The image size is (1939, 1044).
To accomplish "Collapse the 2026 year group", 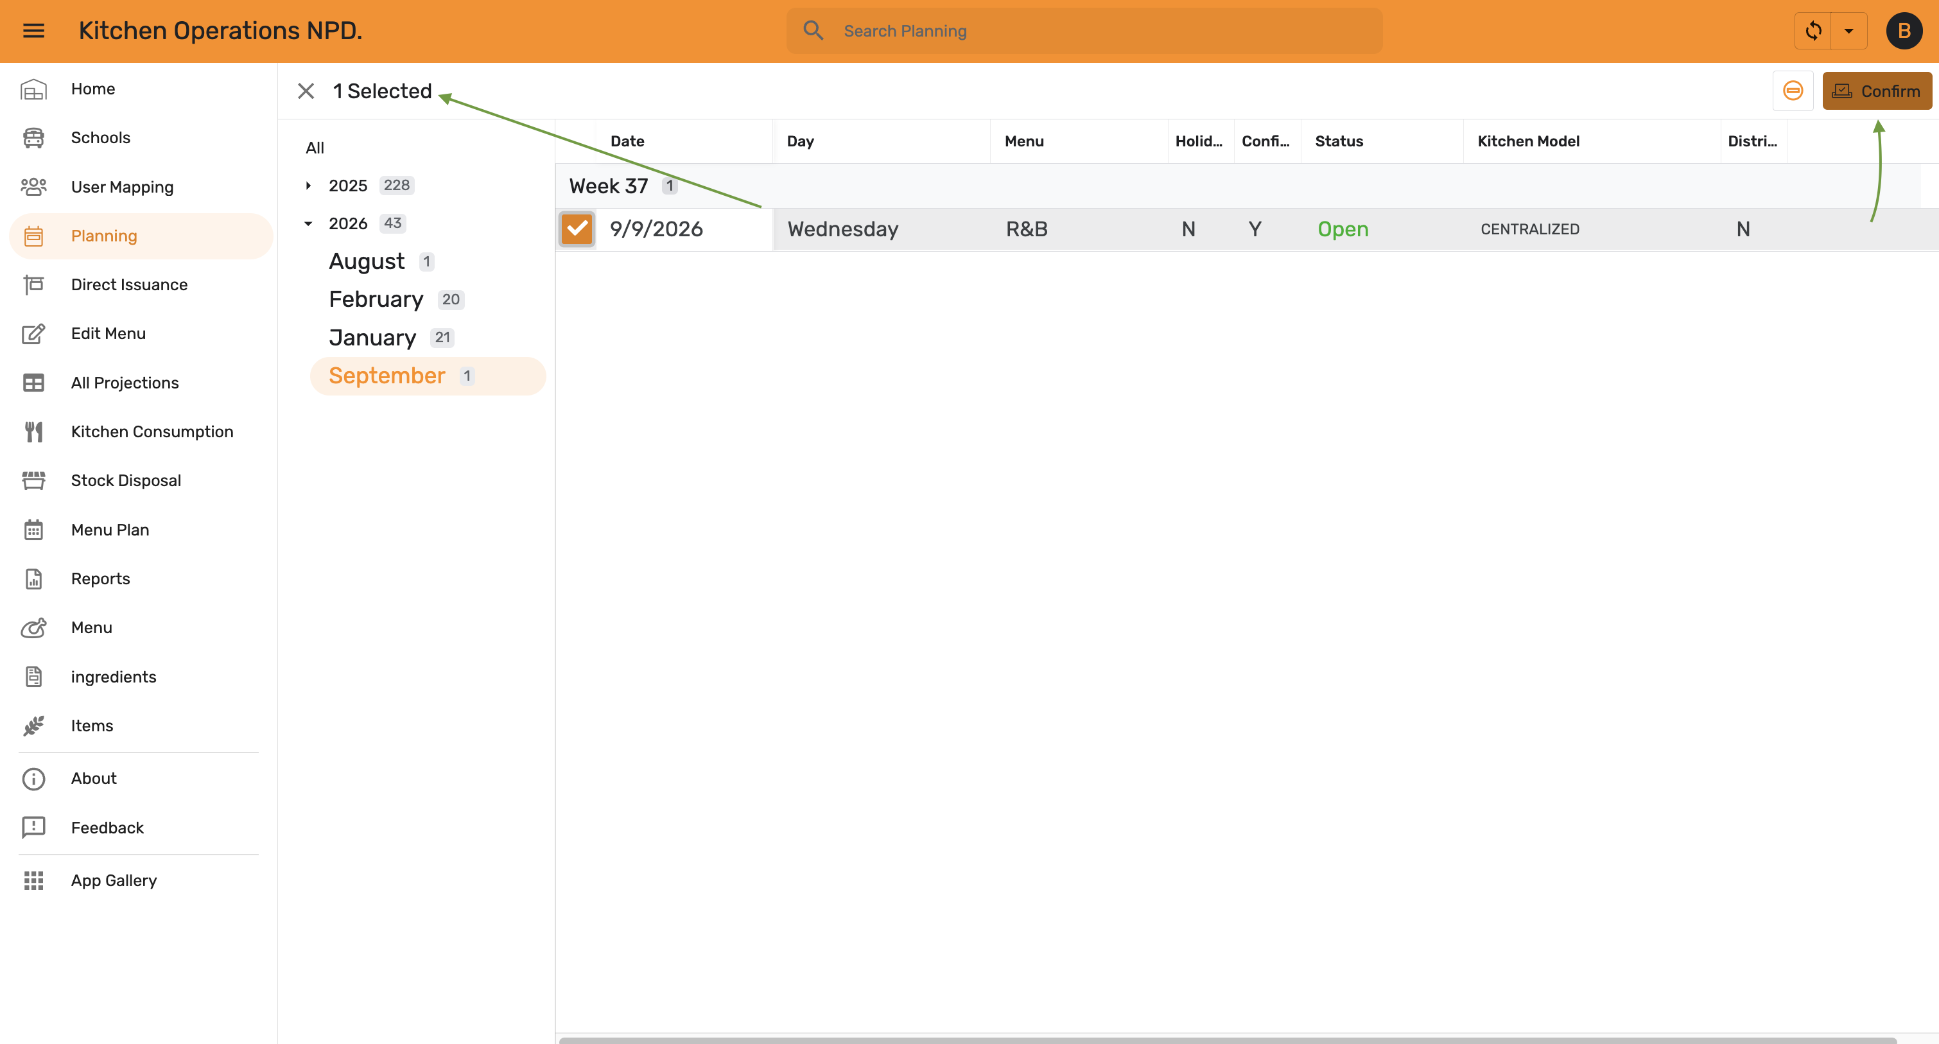I will tap(308, 223).
